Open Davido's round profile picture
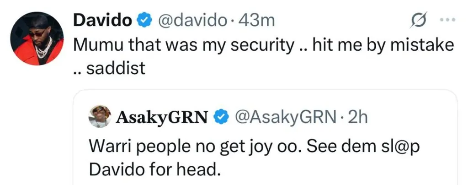Image resolution: width=468 pixels, height=185 pixels. click(x=37, y=38)
